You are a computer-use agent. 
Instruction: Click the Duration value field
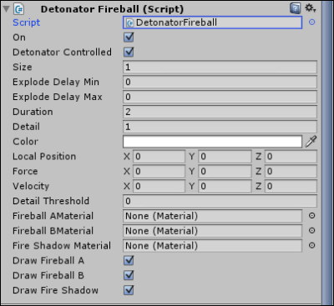[220, 112]
